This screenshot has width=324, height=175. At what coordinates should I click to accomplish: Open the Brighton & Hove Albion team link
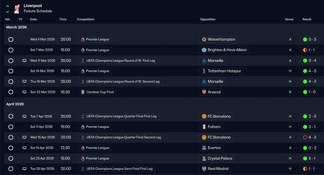(x=227, y=50)
